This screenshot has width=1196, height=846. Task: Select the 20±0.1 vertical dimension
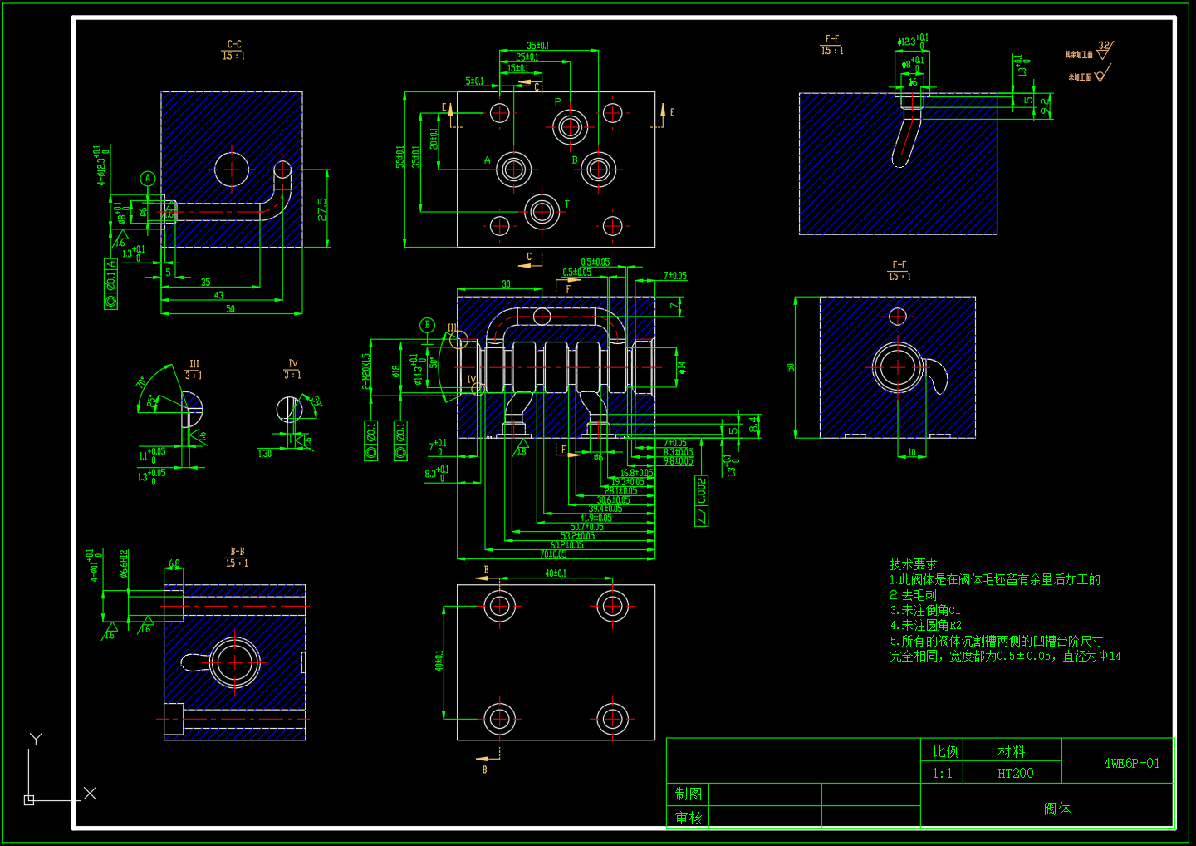[434, 138]
